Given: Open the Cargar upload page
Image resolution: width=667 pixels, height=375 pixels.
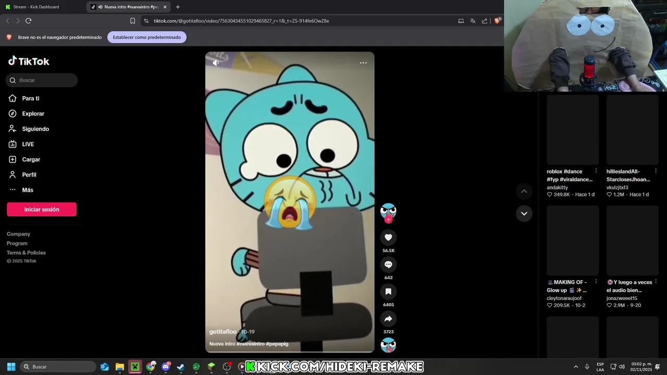Looking at the screenshot, I should (24, 159).
